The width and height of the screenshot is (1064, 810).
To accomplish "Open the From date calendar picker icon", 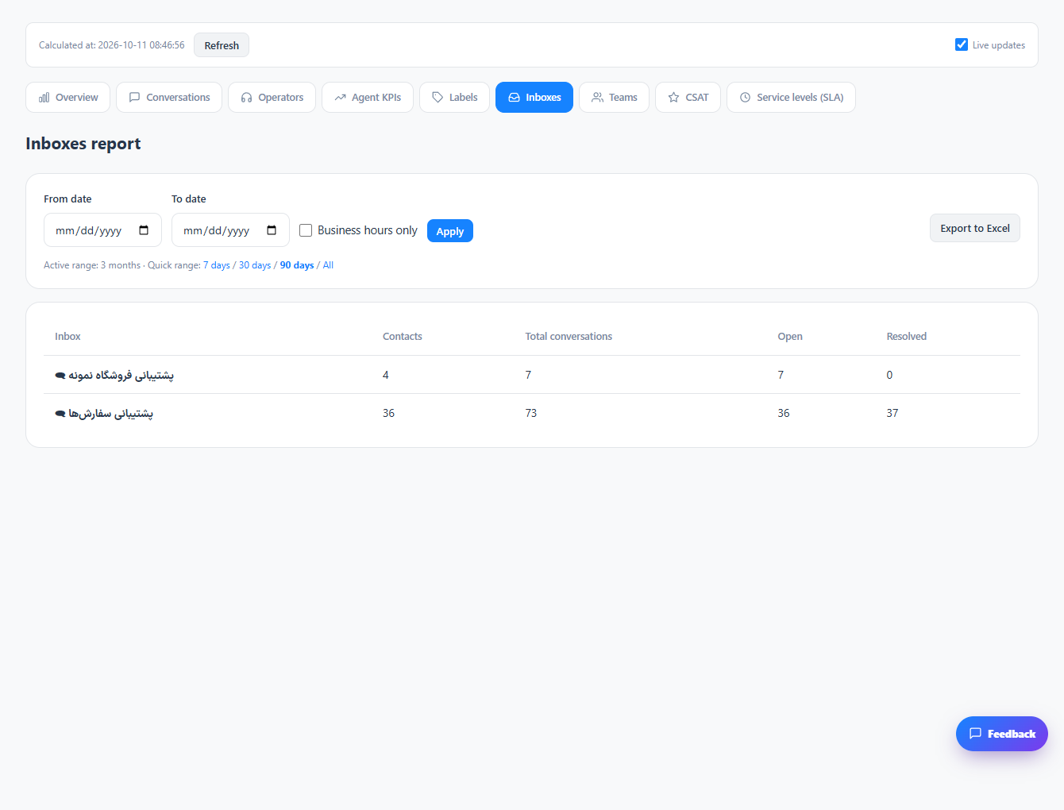I will tap(144, 230).
